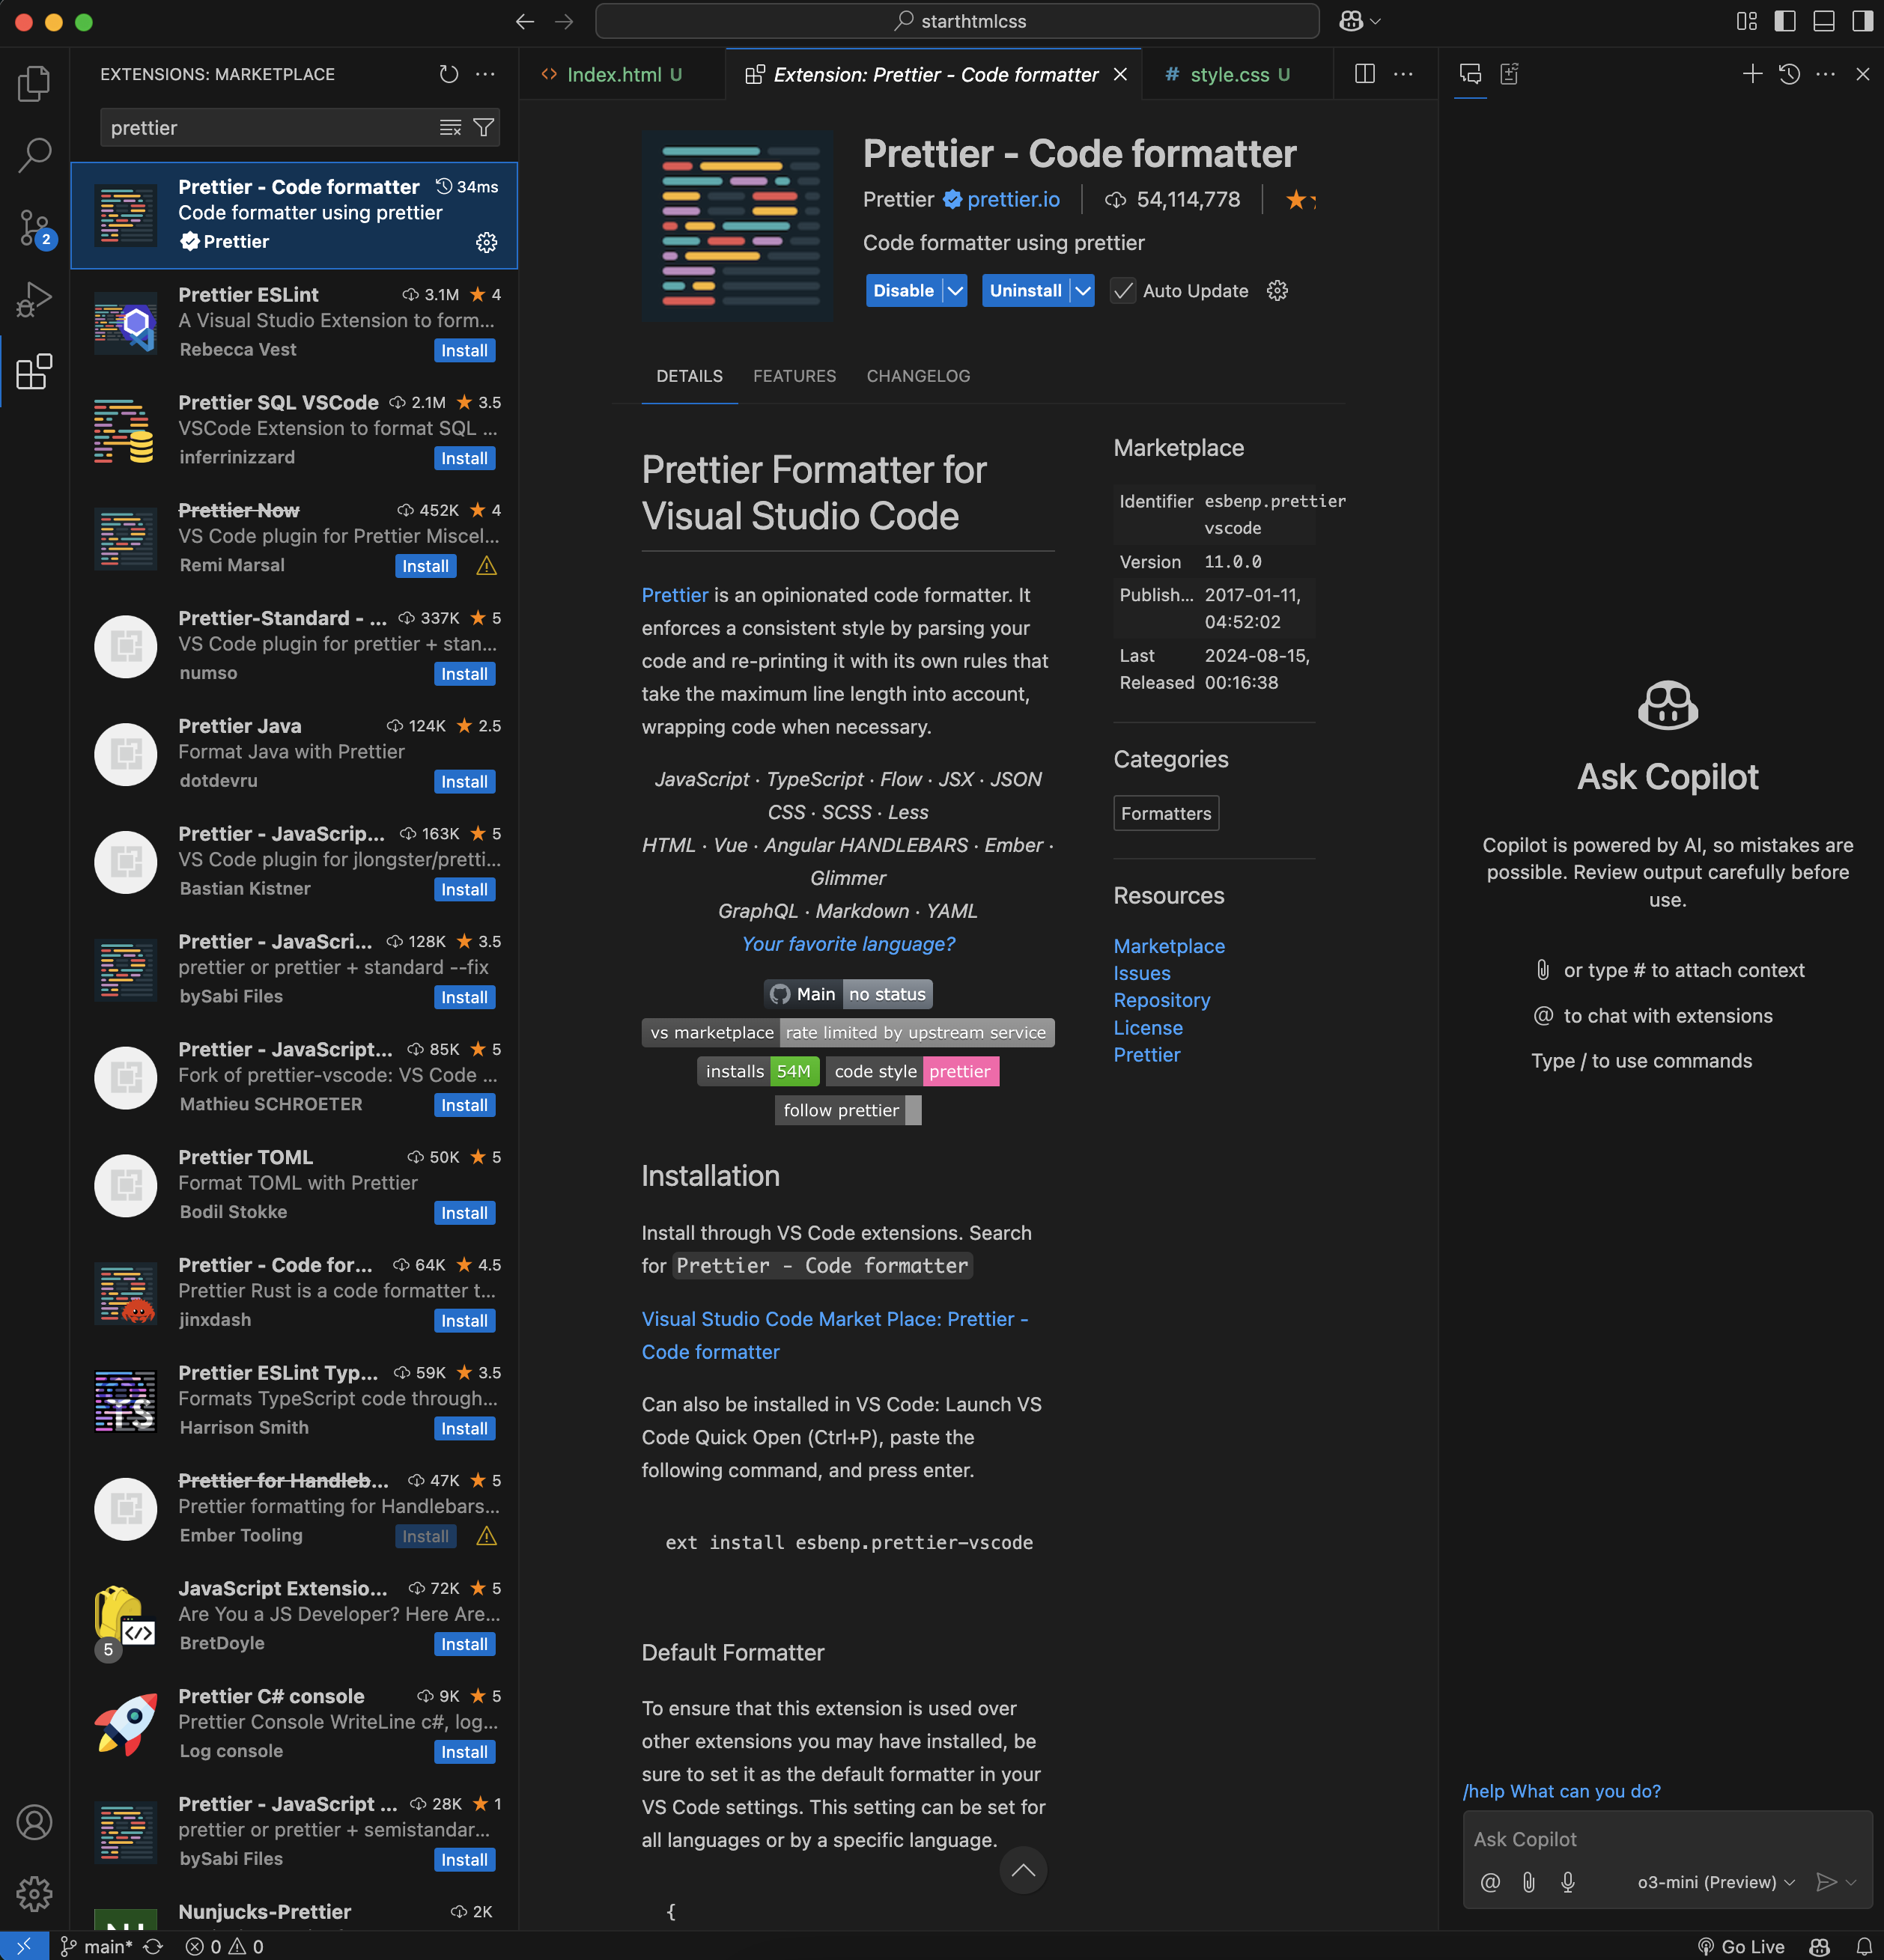Open the Explorer view in activity bar
The width and height of the screenshot is (1884, 1960).
(x=34, y=83)
